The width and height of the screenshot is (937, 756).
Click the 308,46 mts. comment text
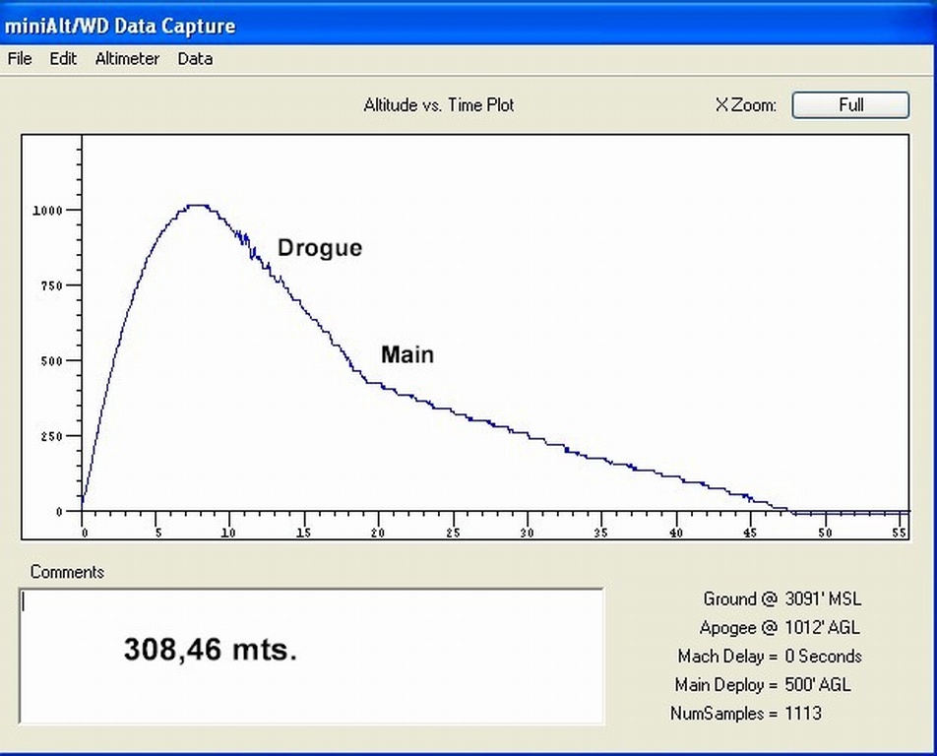pyautogui.click(x=211, y=649)
